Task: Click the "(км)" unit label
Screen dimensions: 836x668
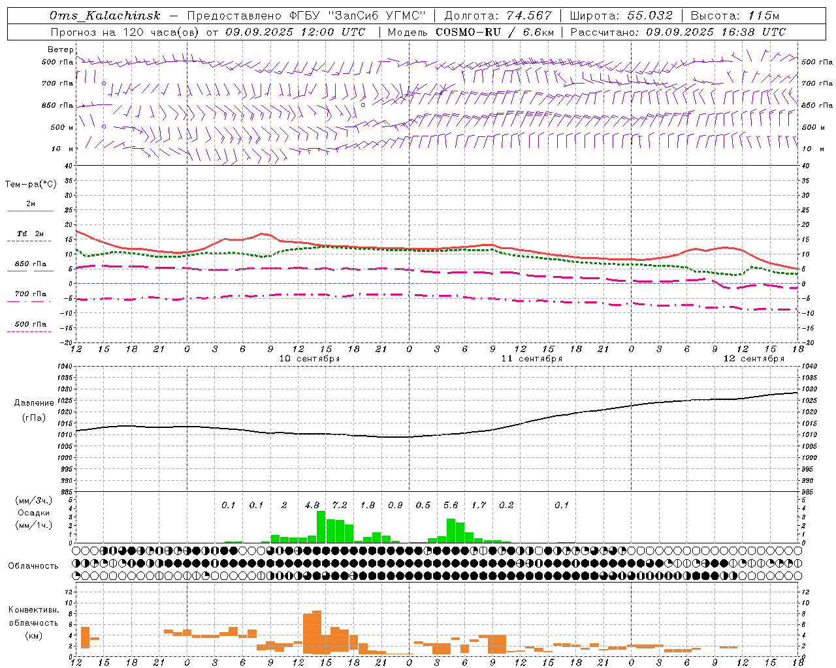Action: point(34,635)
